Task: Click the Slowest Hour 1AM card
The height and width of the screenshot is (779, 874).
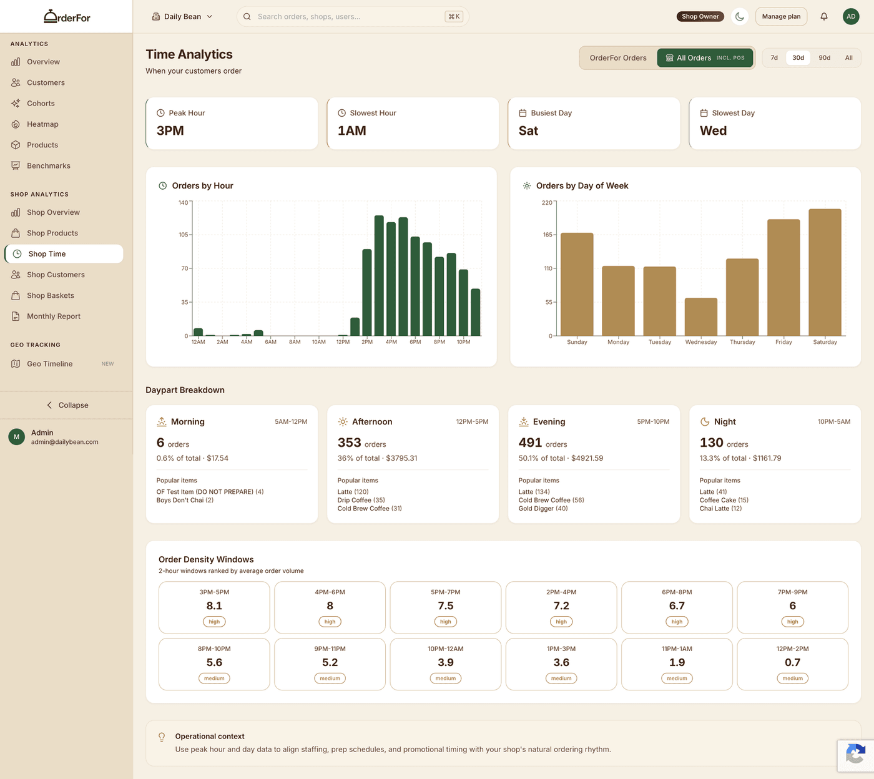Action: click(413, 124)
